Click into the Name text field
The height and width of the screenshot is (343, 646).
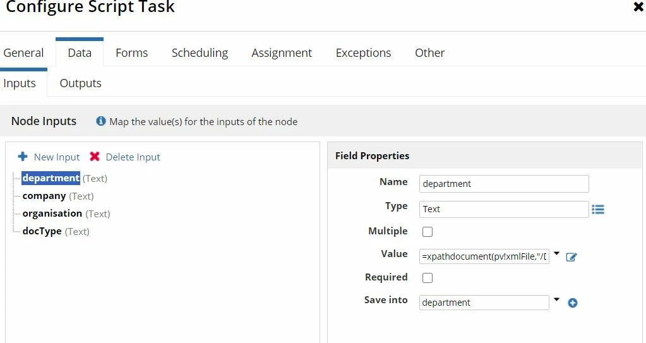[x=504, y=184]
